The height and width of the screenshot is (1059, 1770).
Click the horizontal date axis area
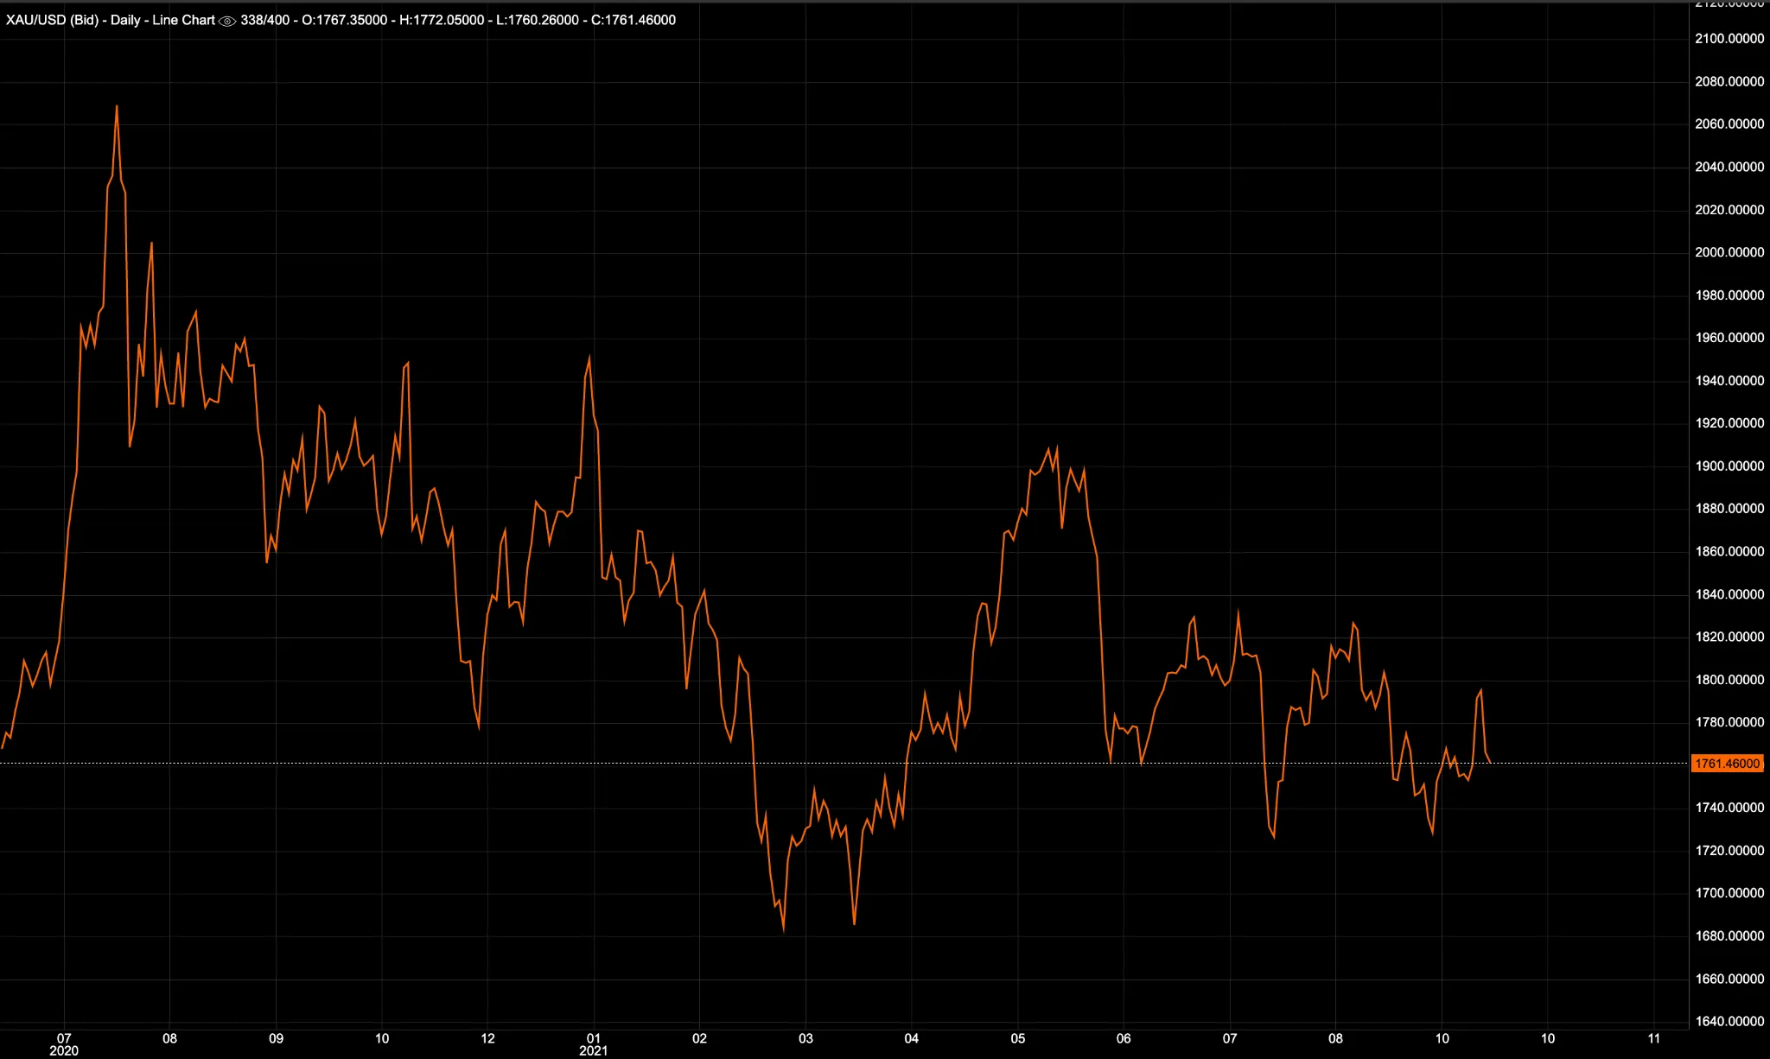tap(864, 1040)
